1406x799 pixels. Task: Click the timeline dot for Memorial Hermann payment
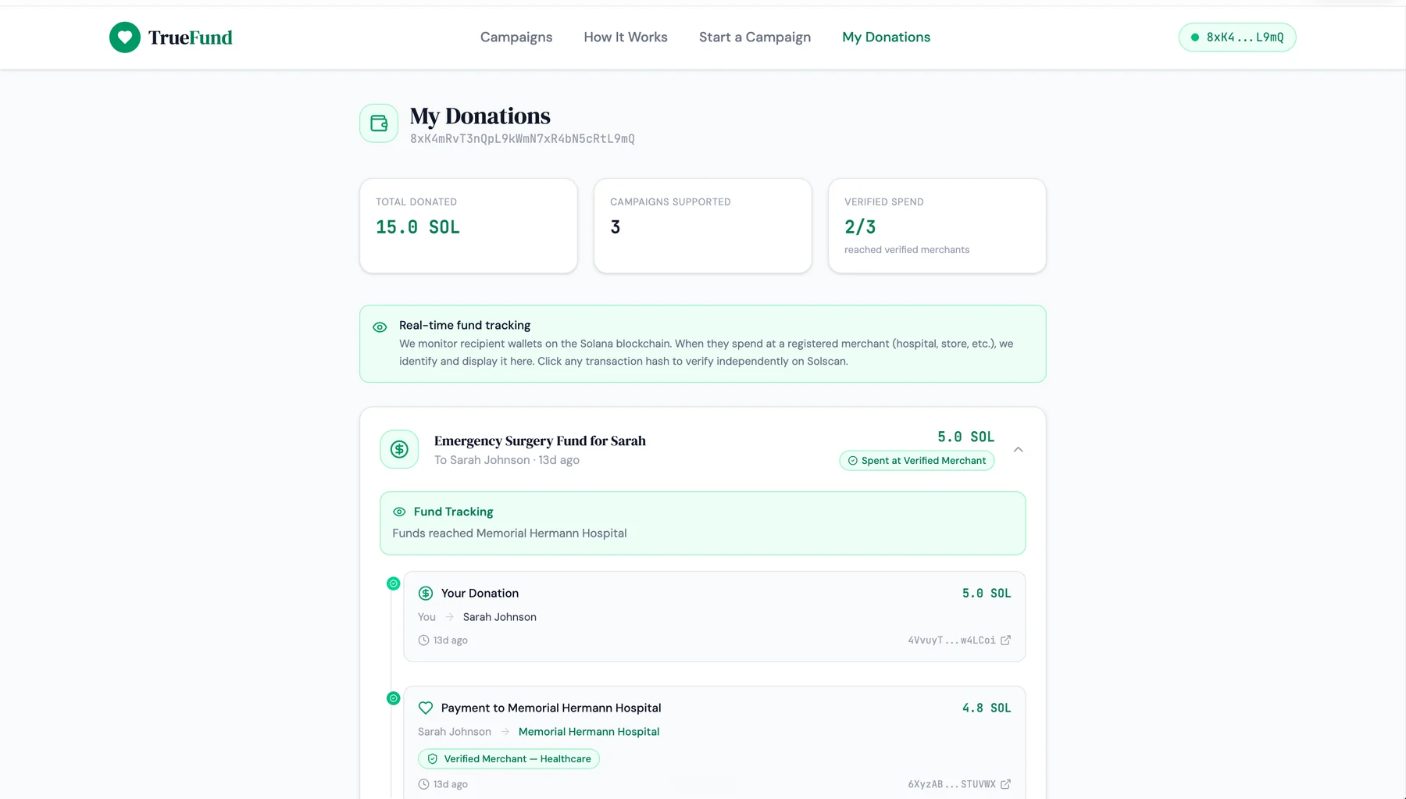pos(394,698)
